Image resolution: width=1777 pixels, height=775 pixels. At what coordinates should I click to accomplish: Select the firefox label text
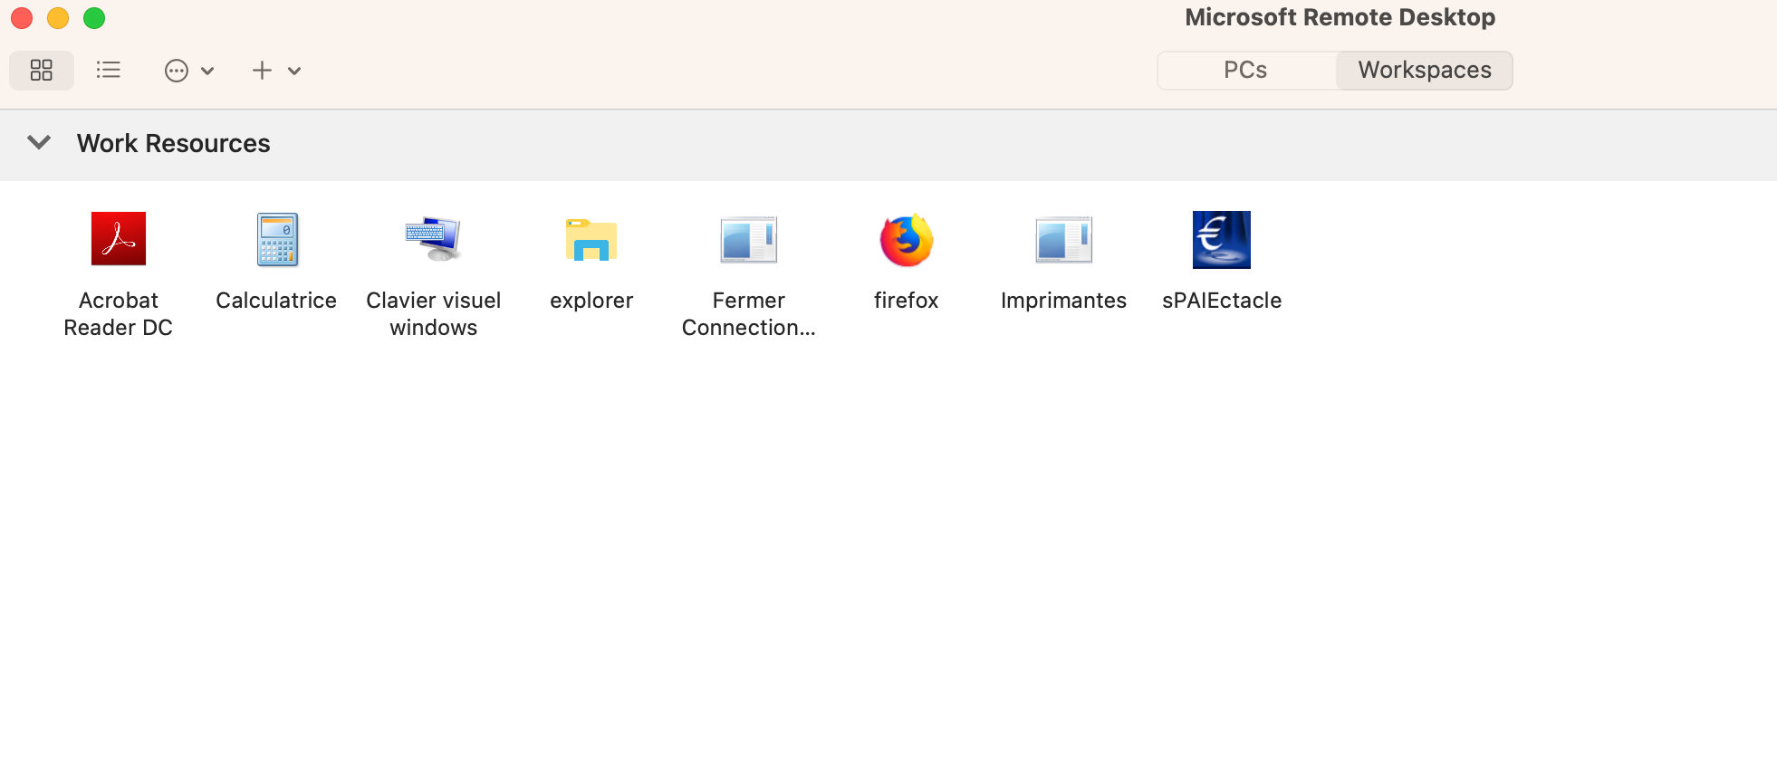coord(907,301)
